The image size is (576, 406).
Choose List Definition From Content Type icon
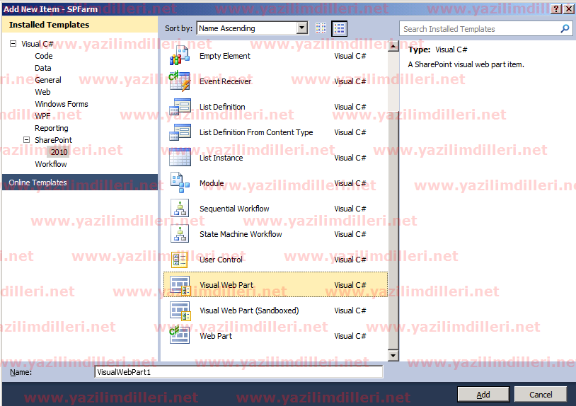[180, 132]
